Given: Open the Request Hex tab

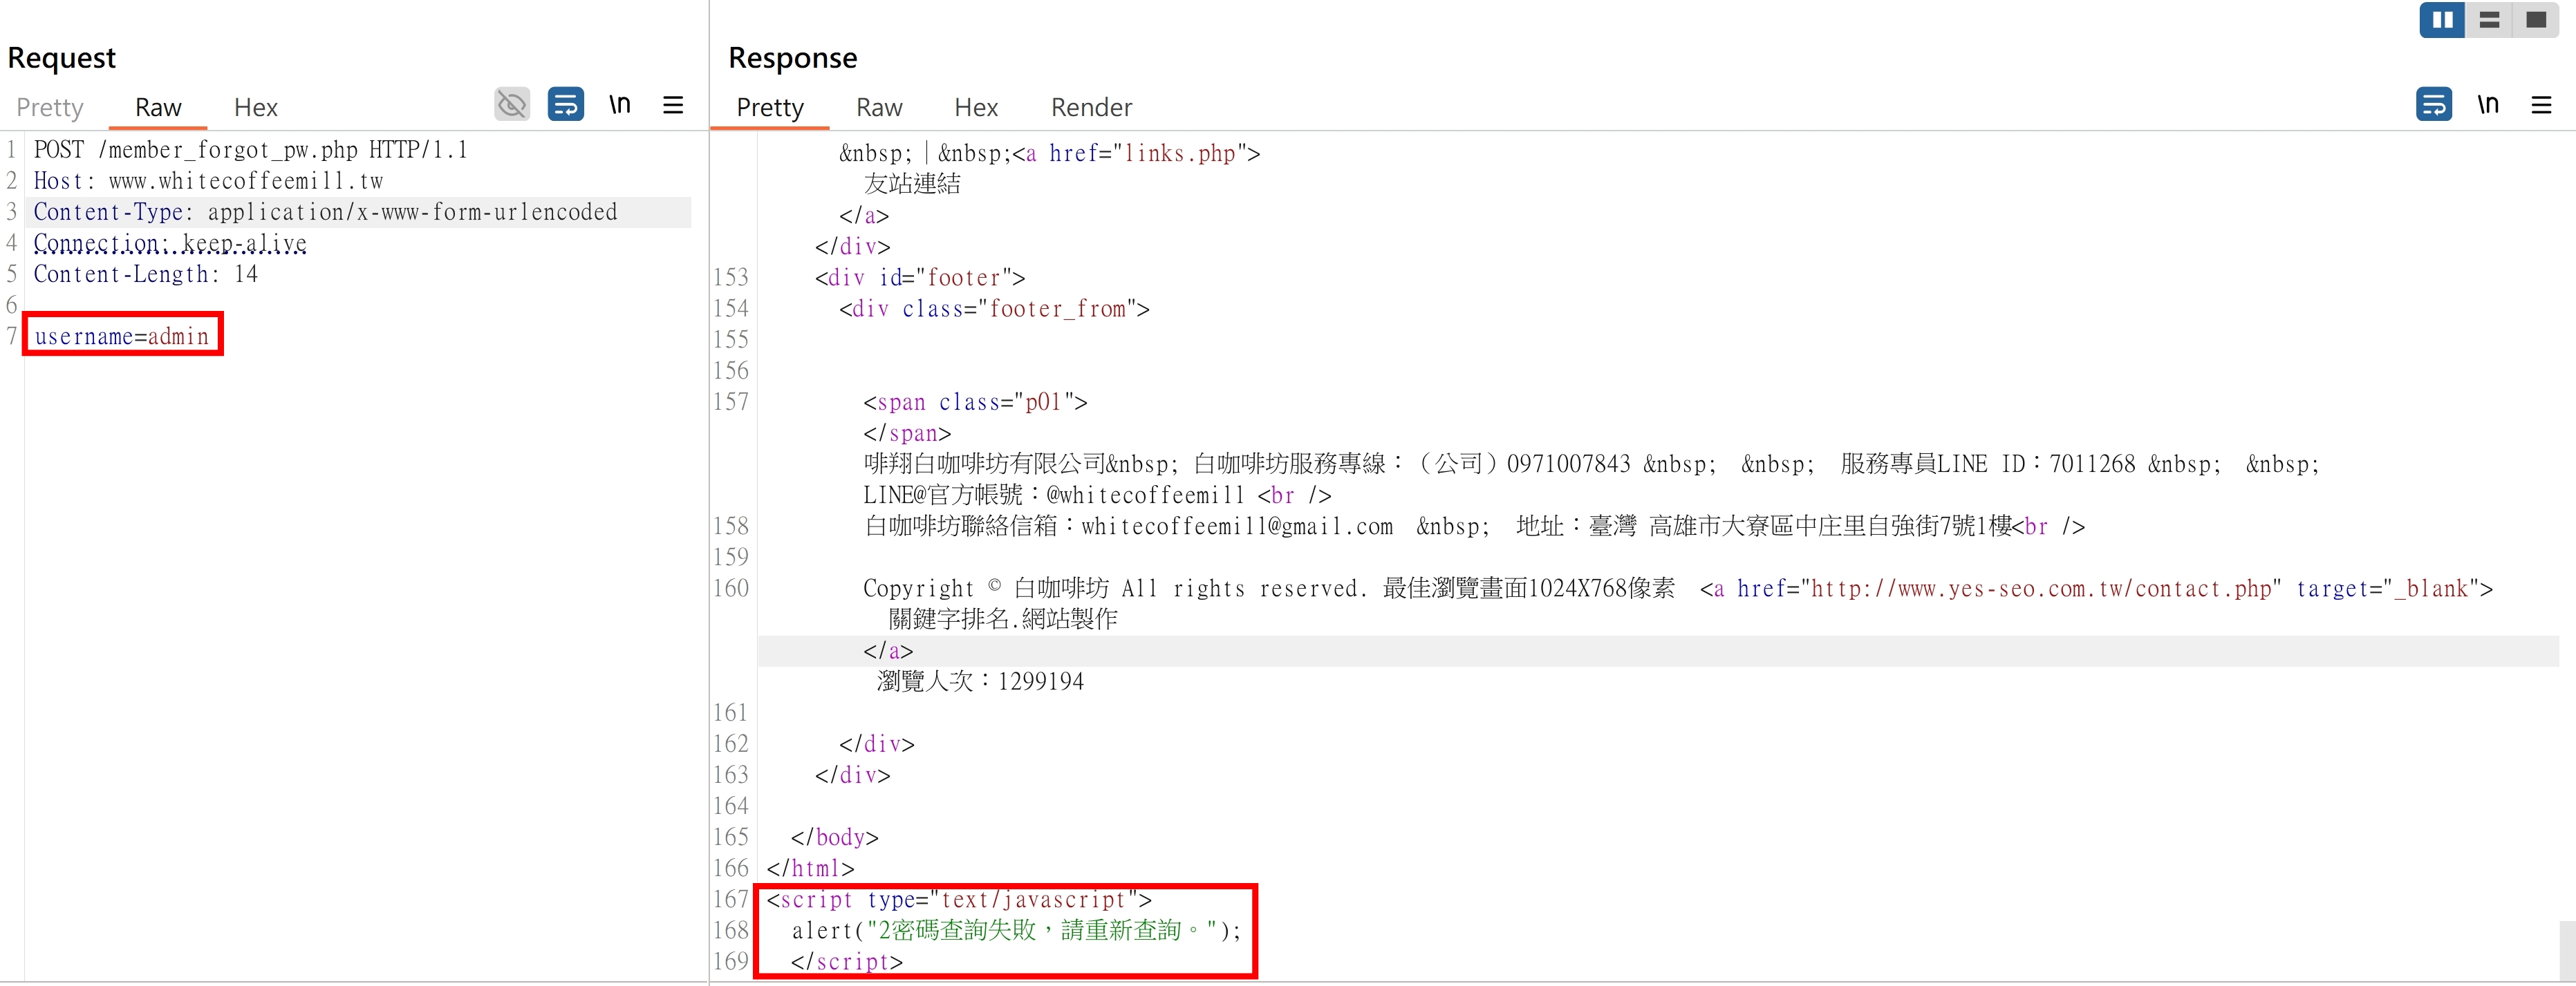Looking at the screenshot, I should click(256, 108).
